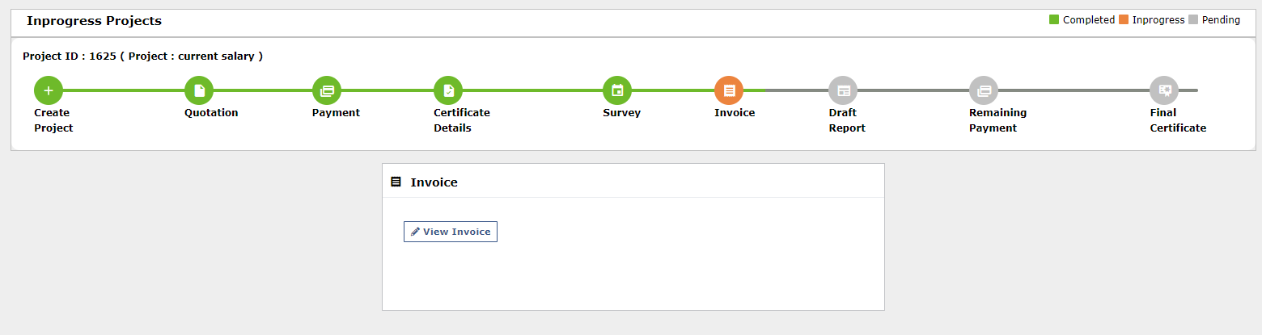Image resolution: width=1262 pixels, height=335 pixels.
Task: Click the Invoice panel header list icon
Action: pyautogui.click(x=396, y=182)
